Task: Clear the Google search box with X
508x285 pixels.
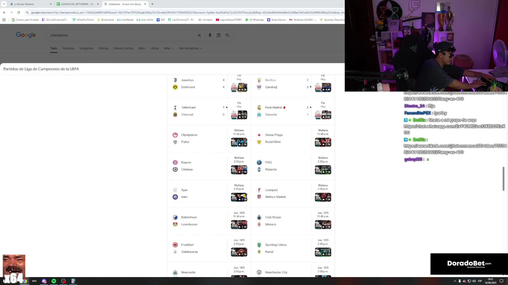Action: point(199,35)
